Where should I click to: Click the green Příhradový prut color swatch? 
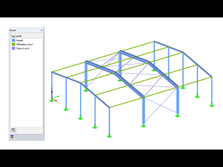point(13,45)
